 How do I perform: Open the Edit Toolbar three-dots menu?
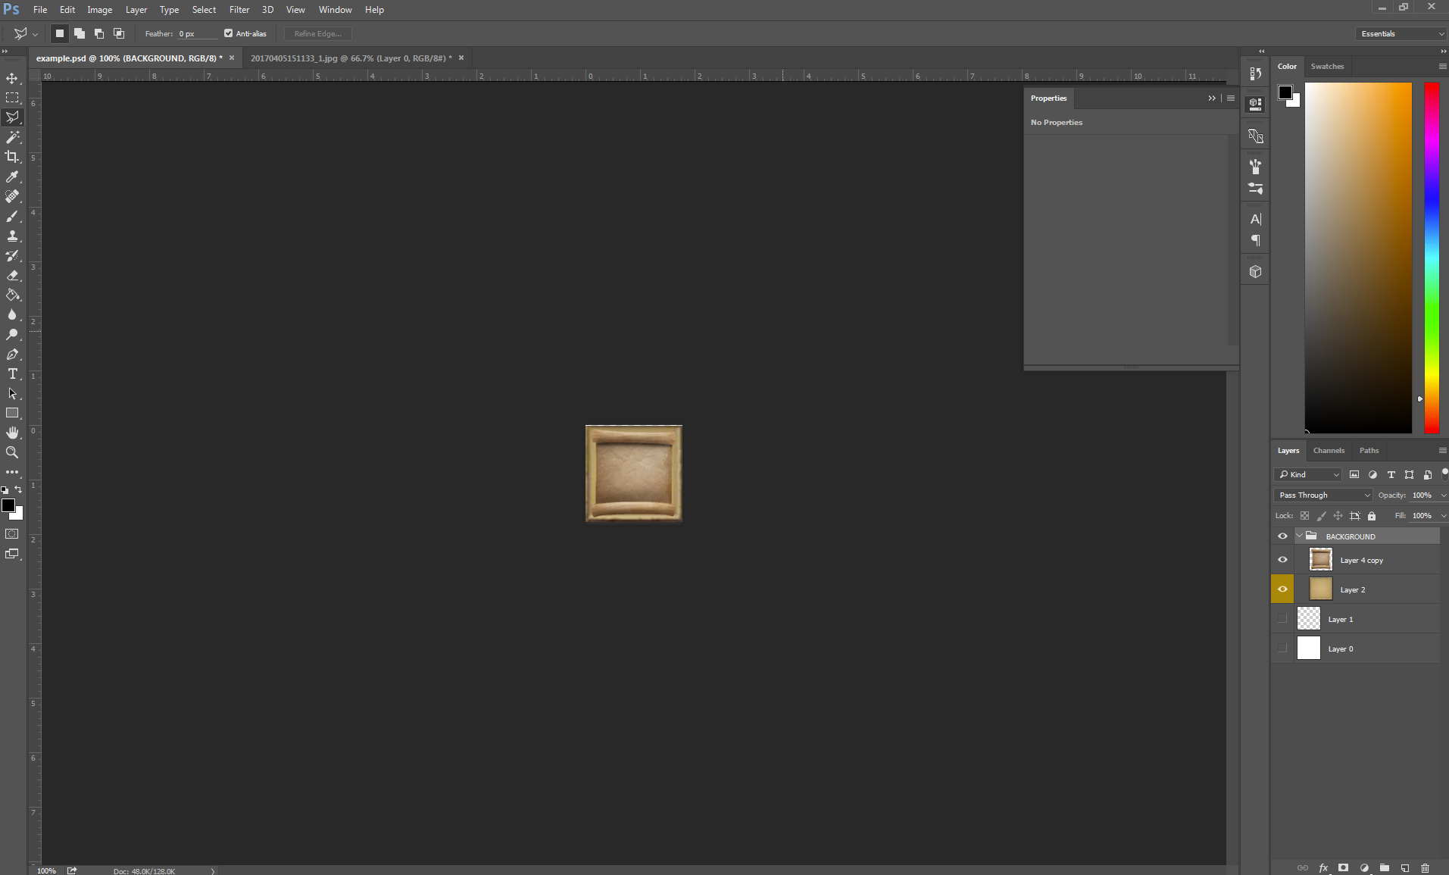click(x=12, y=472)
